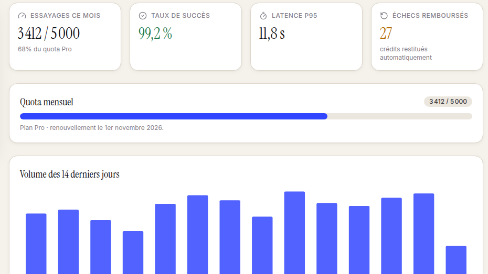Click the gauge icon beside Essayages ce mois
This screenshot has width=488, height=274.
22,16
